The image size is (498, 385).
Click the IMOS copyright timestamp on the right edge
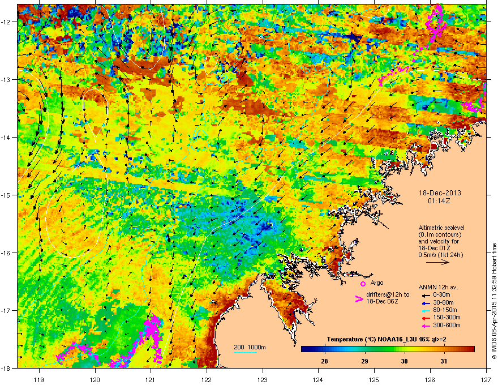point(494,301)
